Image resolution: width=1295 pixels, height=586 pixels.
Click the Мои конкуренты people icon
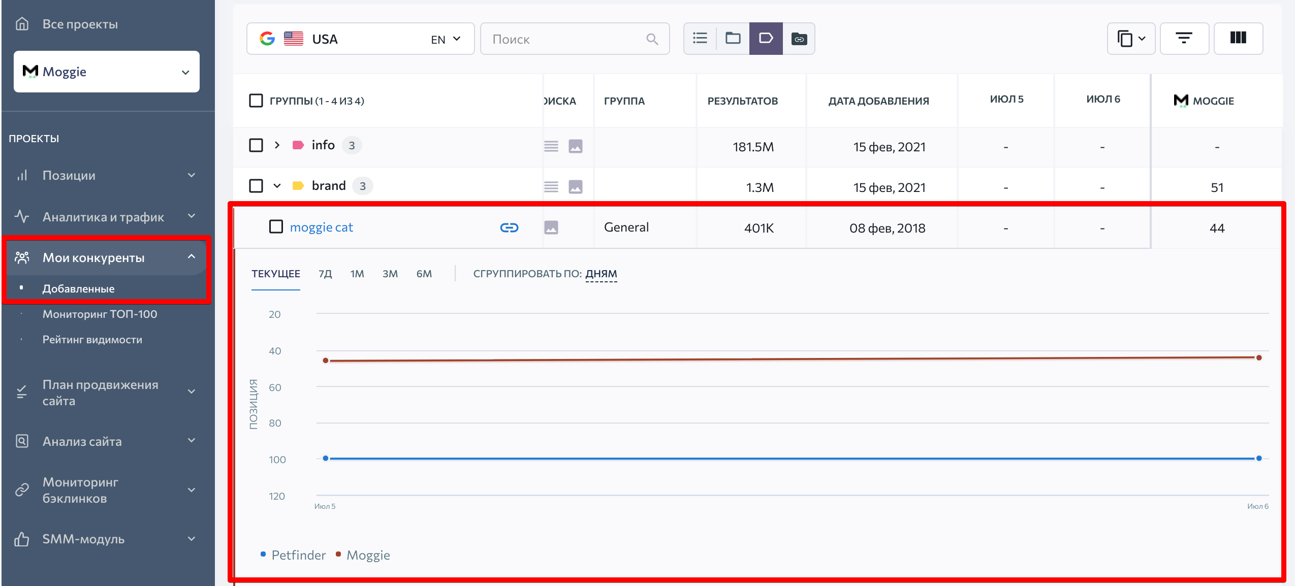click(22, 257)
